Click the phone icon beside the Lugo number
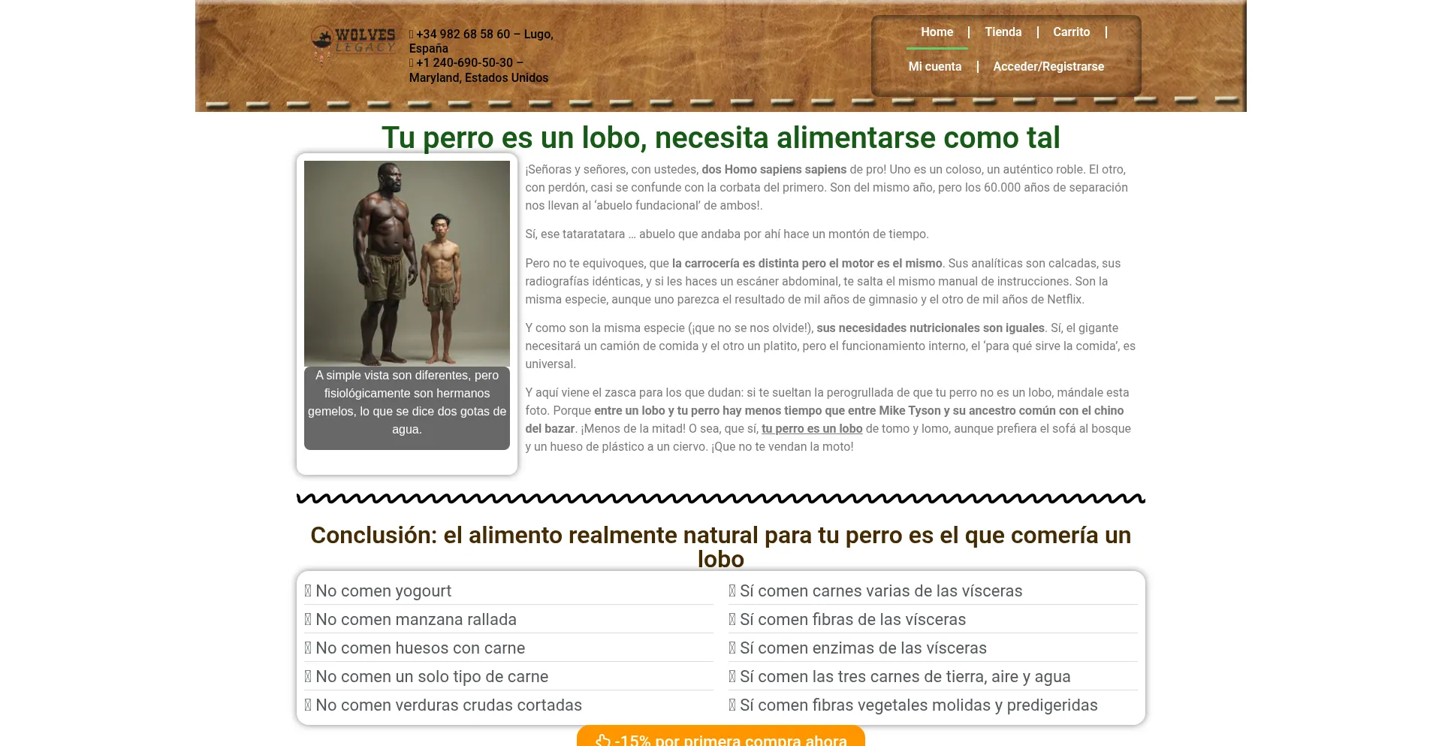 tap(412, 35)
